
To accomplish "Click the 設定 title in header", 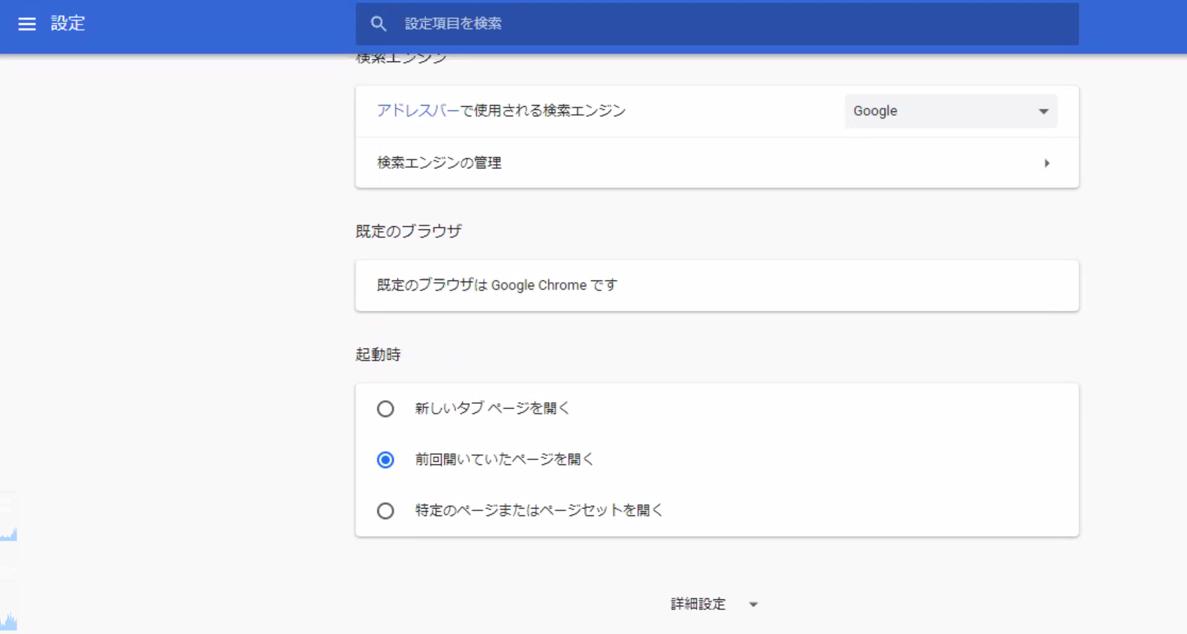I will point(68,24).
